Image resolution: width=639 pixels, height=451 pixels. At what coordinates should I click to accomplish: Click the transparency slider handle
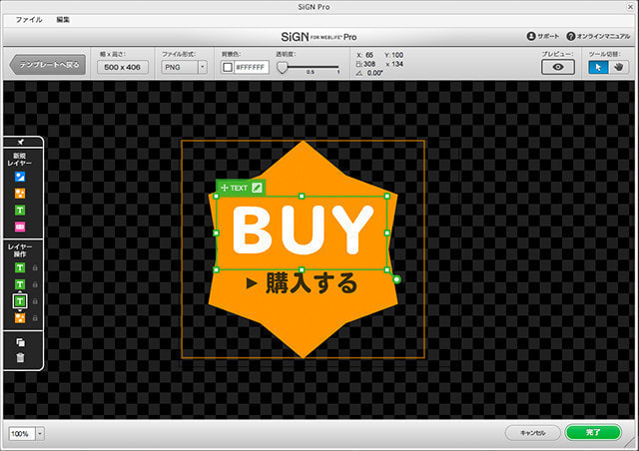283,67
